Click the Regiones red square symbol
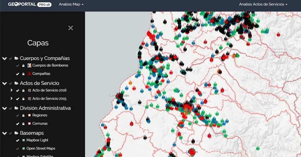 tap(29, 115)
